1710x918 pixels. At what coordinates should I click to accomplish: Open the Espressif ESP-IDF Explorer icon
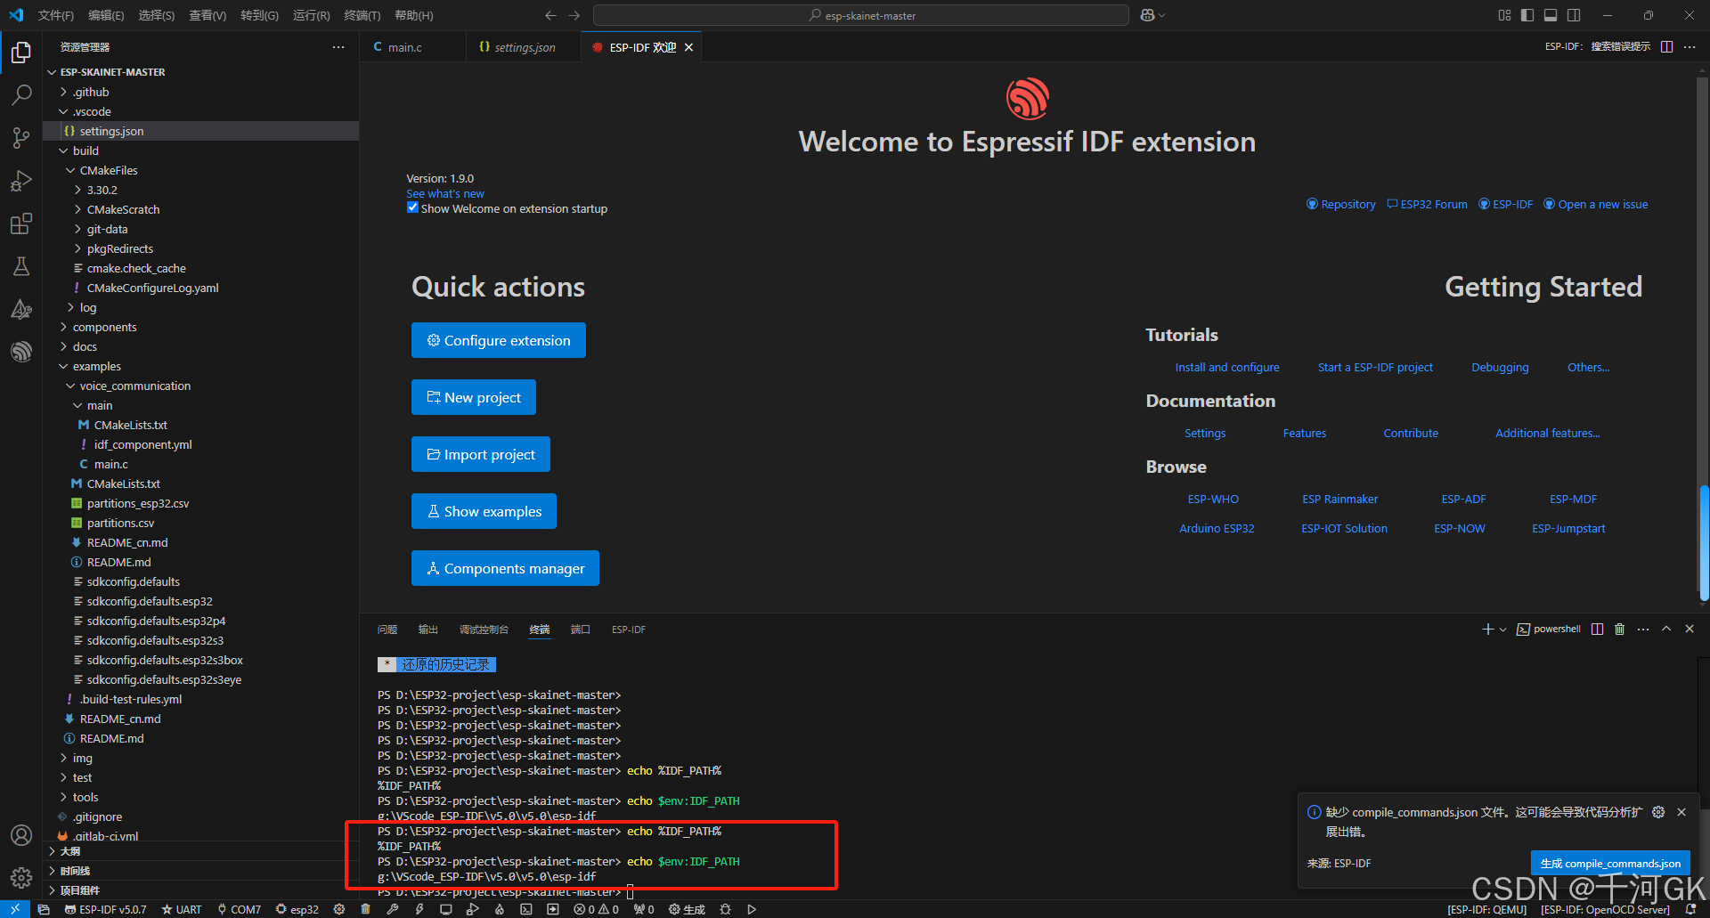click(21, 352)
